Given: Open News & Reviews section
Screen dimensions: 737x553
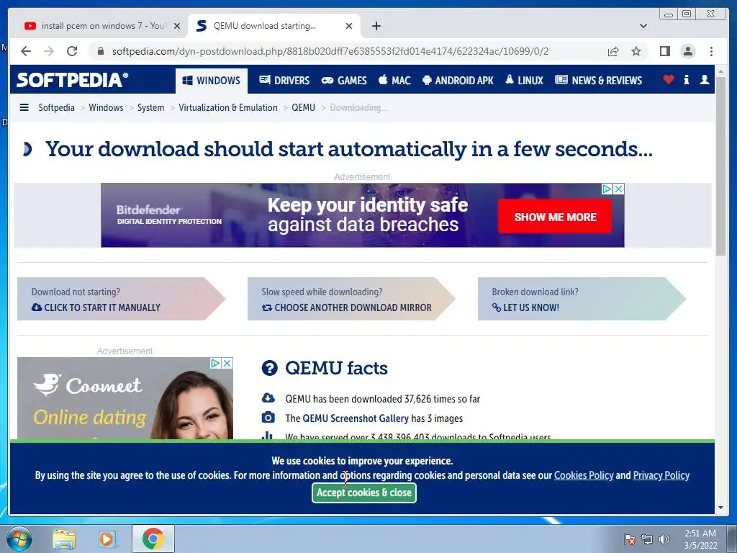Looking at the screenshot, I should coord(598,81).
